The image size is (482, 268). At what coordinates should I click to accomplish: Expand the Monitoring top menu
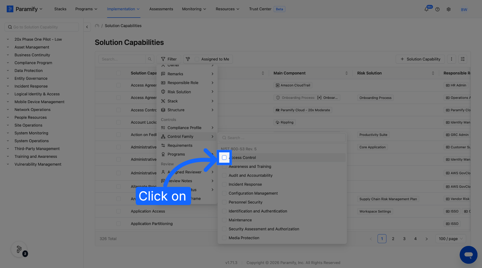(194, 9)
